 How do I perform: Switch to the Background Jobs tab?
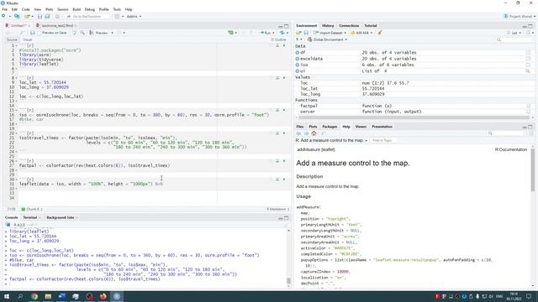pyautogui.click(x=61, y=217)
